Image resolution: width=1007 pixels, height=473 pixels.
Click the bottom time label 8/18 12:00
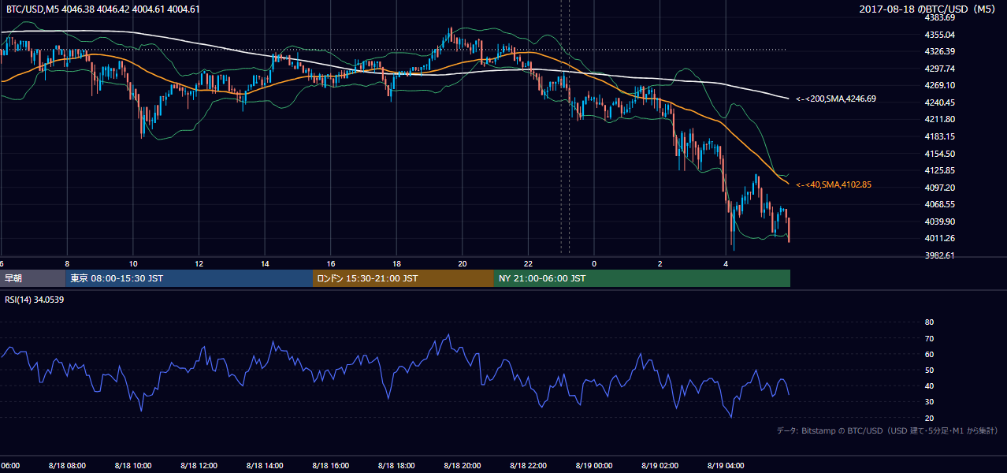[x=199, y=466]
